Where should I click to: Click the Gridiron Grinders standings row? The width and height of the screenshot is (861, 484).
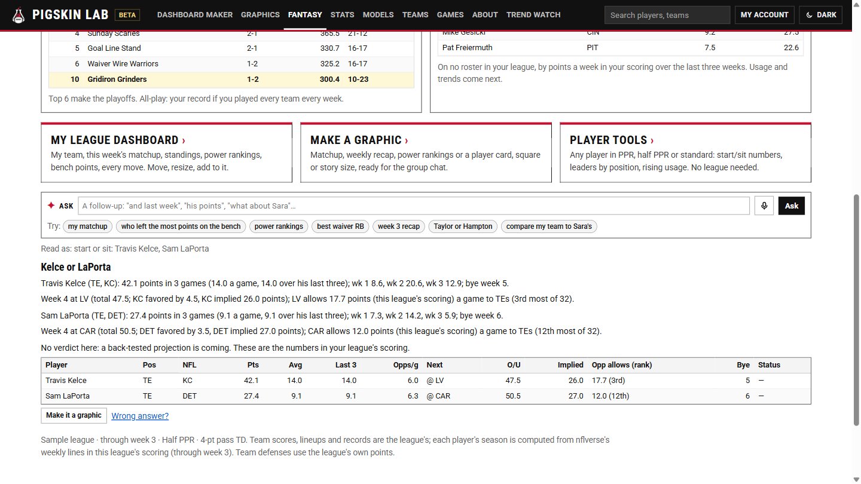point(231,79)
